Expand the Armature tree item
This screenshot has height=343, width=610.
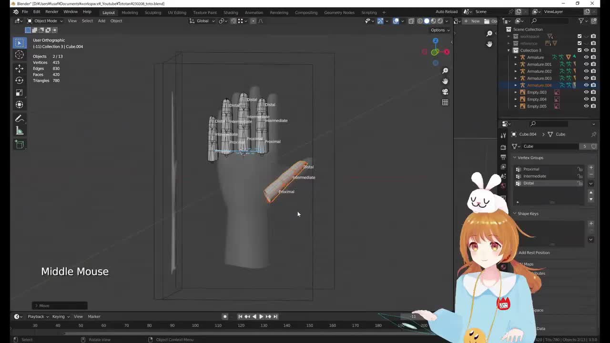tap(515, 57)
